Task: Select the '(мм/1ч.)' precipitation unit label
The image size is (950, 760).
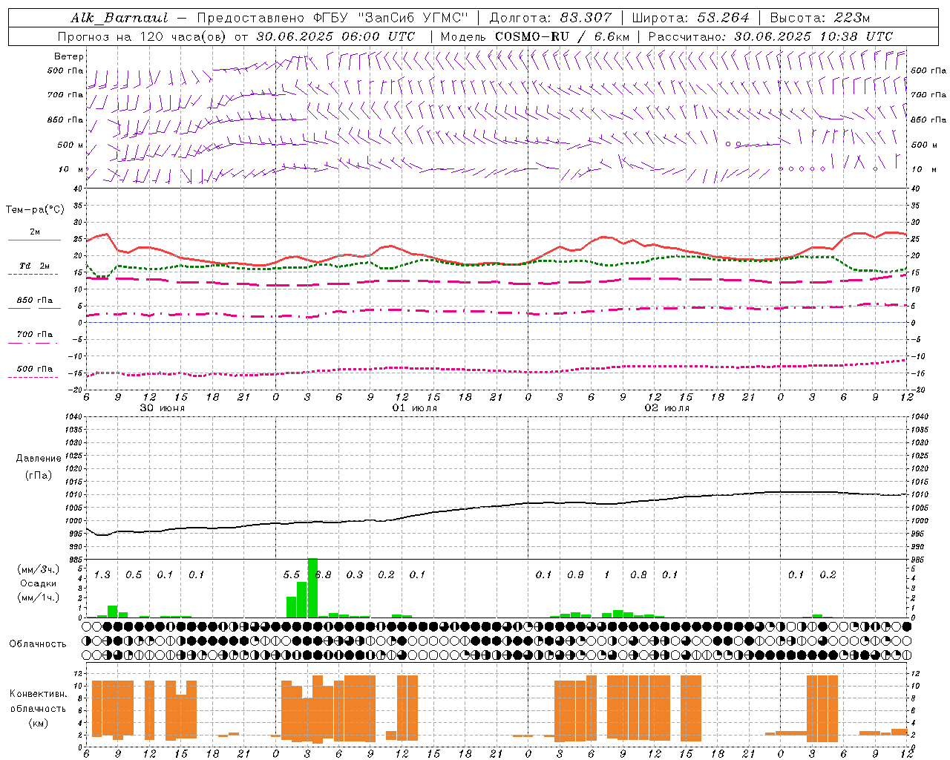Action: 39,597
